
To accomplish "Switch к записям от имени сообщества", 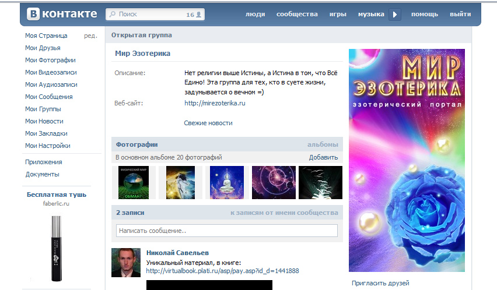I will 284,213.
